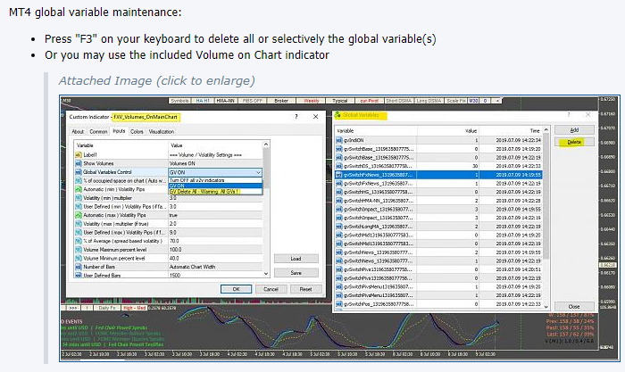
Task: Toggle the cur.Pivot chart button
Action: coord(370,101)
